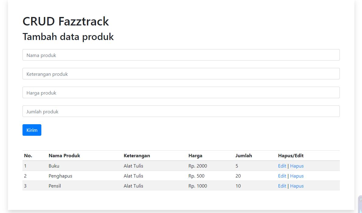Click the quantity 10 cell

[x=238, y=186]
